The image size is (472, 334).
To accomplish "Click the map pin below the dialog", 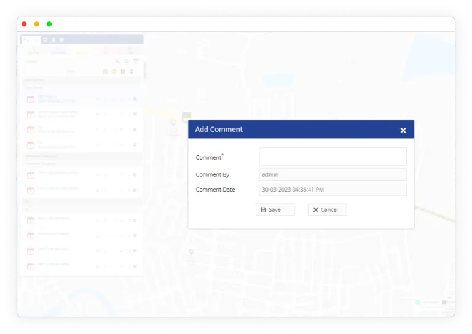I will 191,252.
